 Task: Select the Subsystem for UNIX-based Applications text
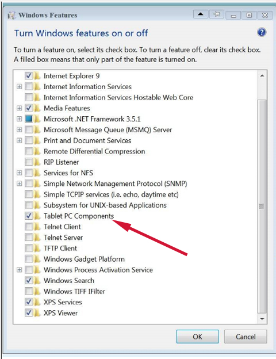point(105,205)
